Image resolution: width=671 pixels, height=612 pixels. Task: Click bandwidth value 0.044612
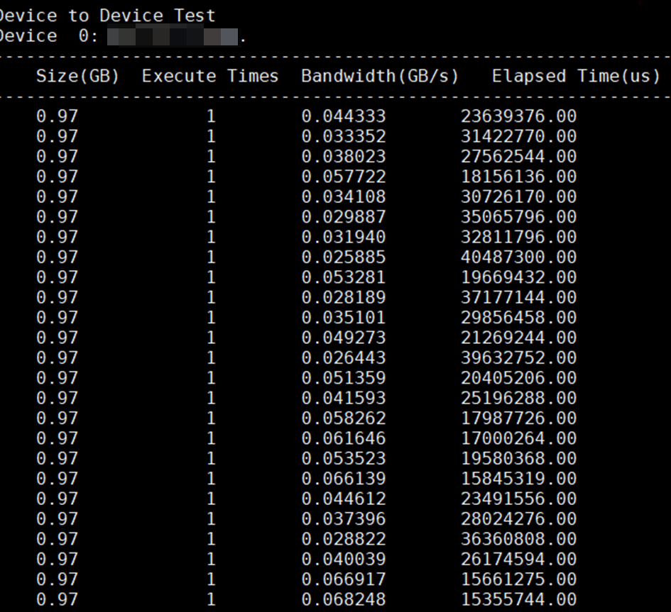tap(344, 499)
